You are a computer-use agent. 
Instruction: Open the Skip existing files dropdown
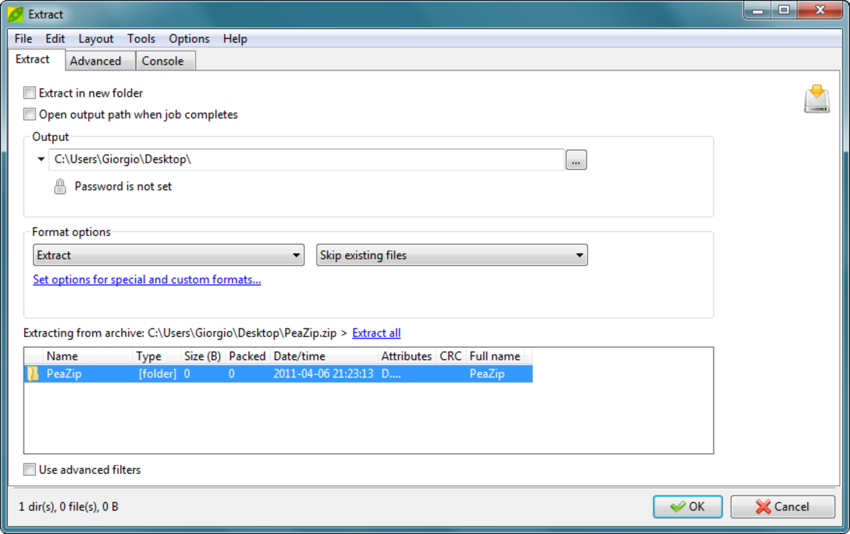(x=579, y=255)
